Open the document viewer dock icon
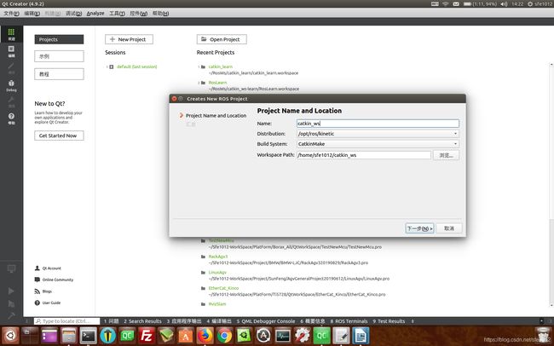Screen dimensions: 554x346 (x=361, y=336)
